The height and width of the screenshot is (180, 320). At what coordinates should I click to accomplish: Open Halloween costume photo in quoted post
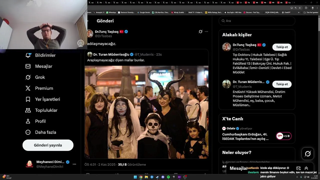tap(146, 112)
